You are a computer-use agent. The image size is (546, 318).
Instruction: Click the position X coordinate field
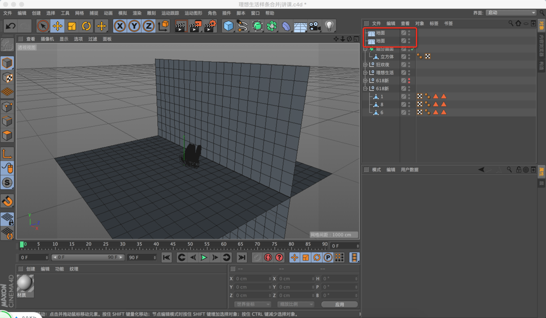(x=253, y=278)
